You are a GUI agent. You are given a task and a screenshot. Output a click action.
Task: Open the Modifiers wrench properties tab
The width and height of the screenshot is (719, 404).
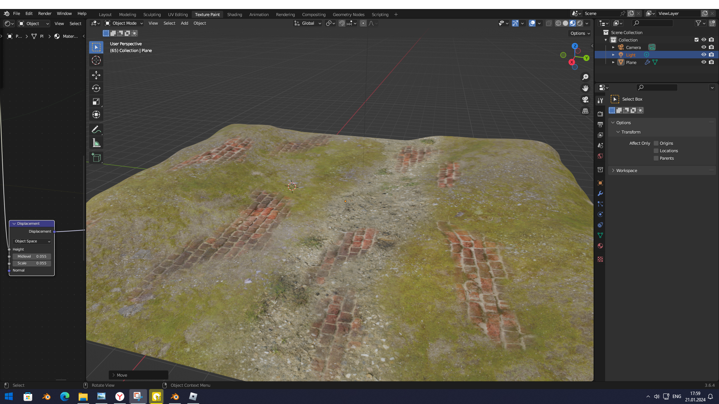click(600, 193)
